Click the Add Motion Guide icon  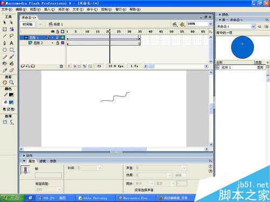tap(28, 66)
